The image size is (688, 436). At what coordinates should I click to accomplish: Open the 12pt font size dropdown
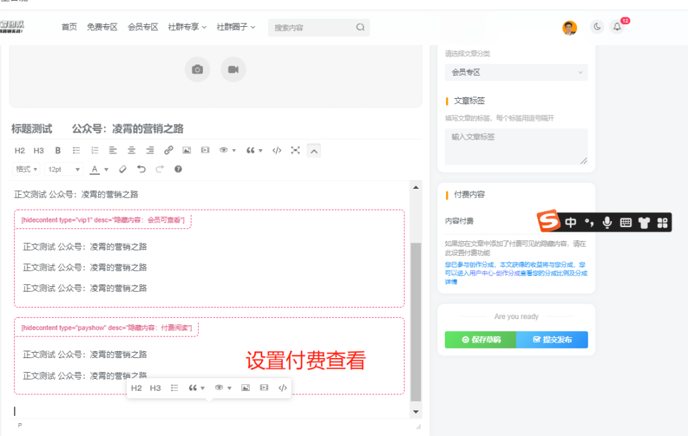tap(64, 169)
